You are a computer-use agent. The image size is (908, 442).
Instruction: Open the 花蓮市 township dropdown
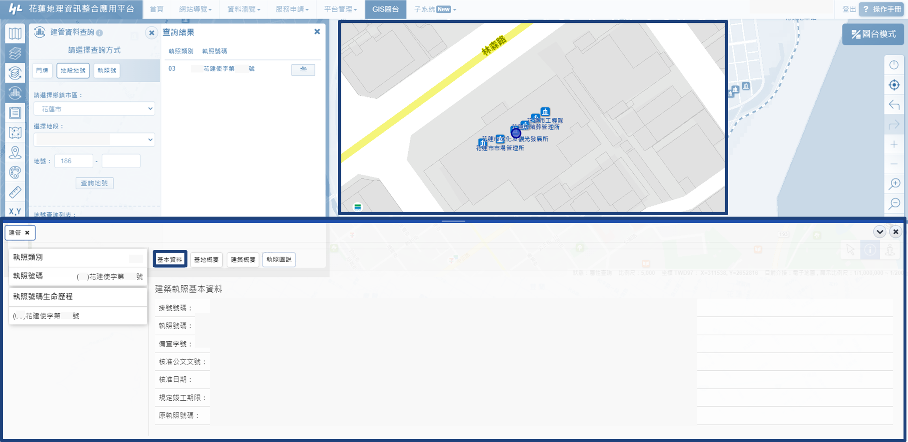[x=94, y=109]
